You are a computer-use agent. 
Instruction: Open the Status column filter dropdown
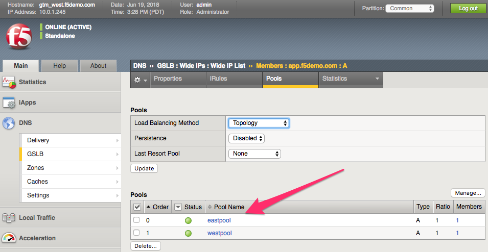coord(178,207)
